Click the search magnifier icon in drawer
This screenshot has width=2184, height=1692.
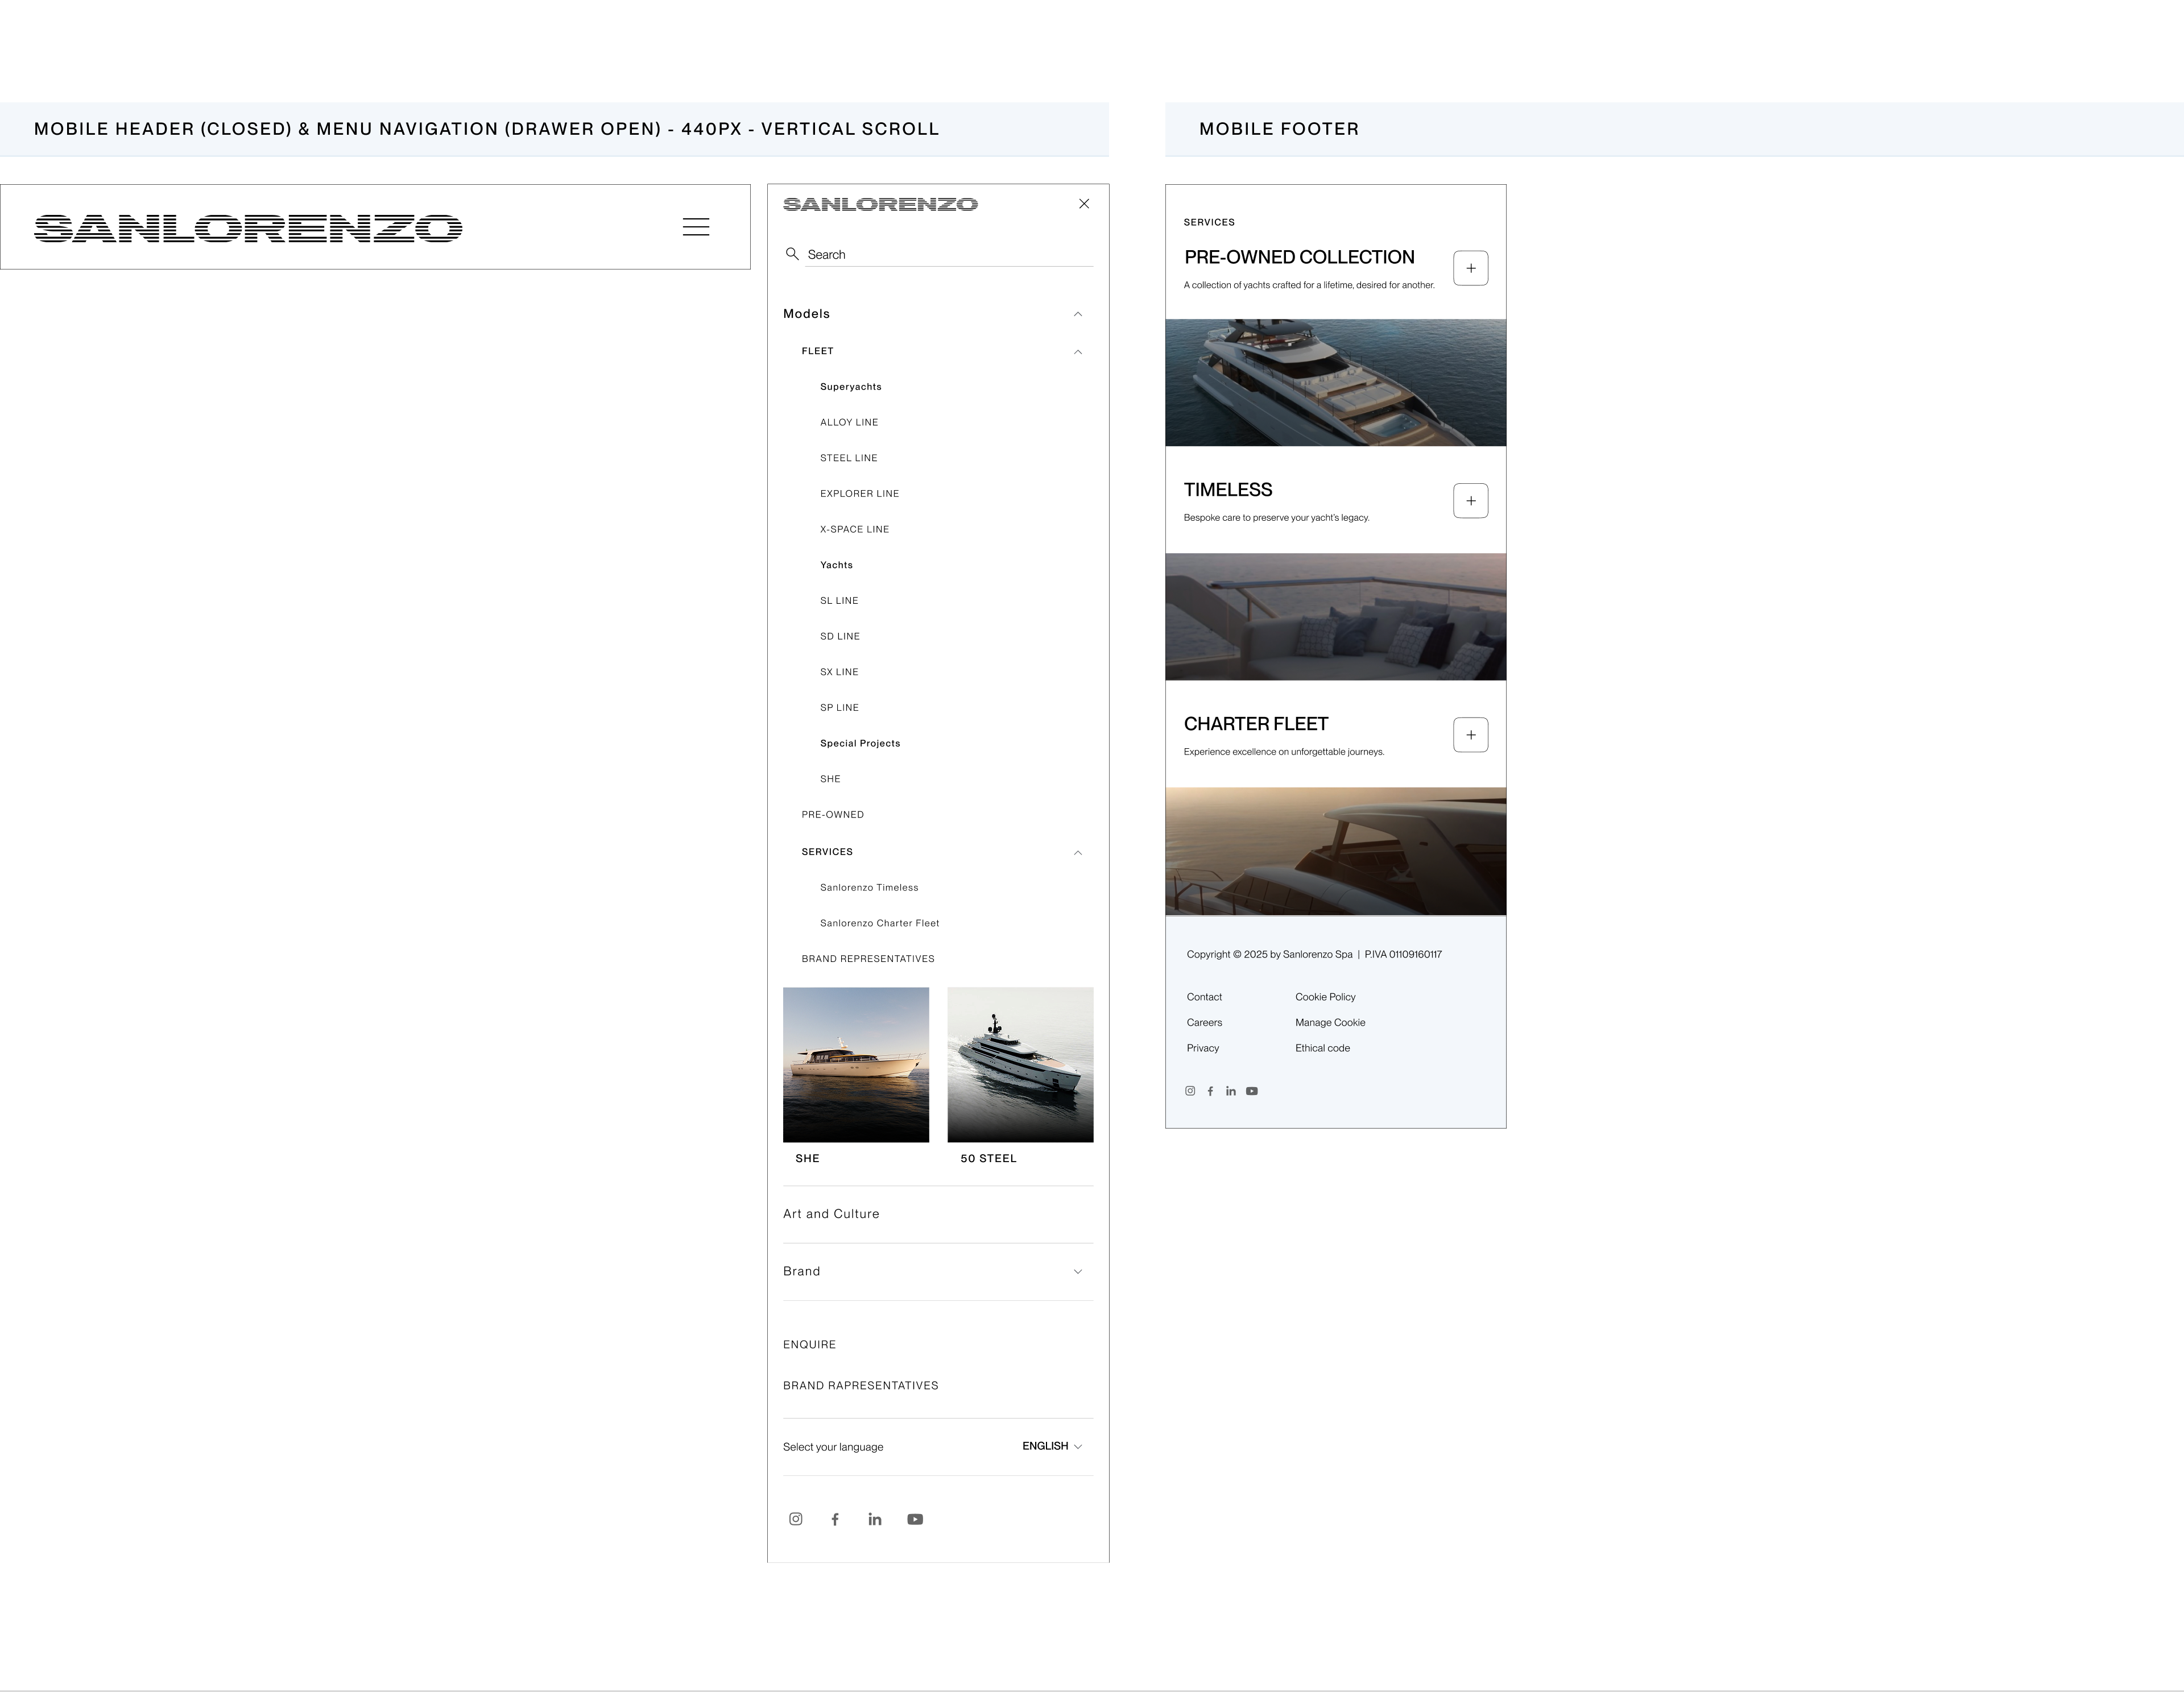pos(792,254)
